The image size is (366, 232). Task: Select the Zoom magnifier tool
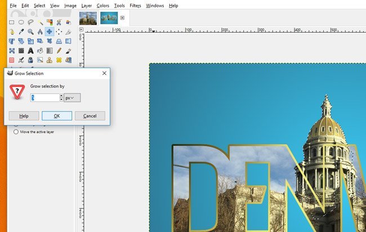(30, 32)
